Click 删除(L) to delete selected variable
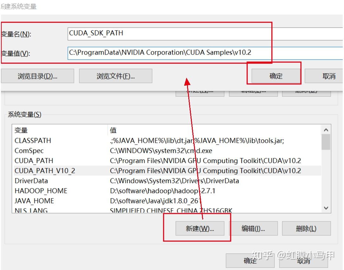This screenshot has height=270, width=344. (x=307, y=228)
